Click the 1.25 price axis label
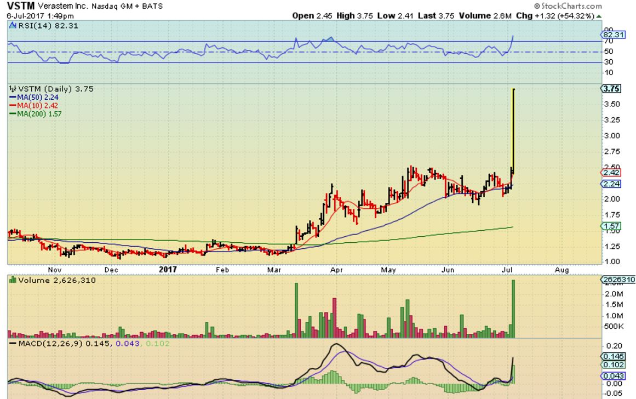The width and height of the screenshot is (636, 399). click(x=612, y=247)
